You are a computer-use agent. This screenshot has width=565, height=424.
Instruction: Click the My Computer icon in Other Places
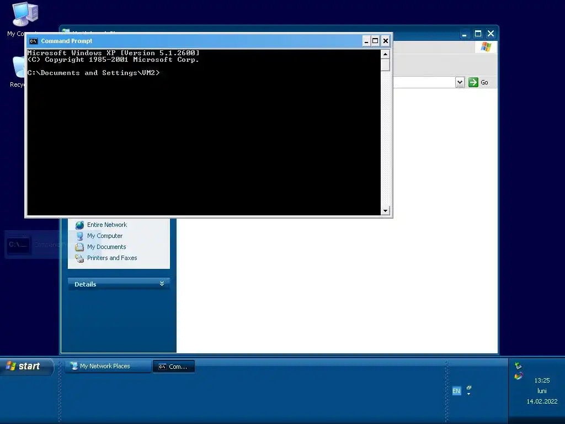(x=79, y=236)
